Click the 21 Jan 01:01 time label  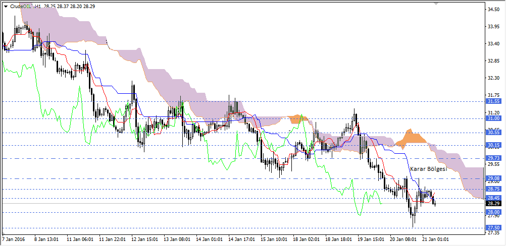point(436,239)
